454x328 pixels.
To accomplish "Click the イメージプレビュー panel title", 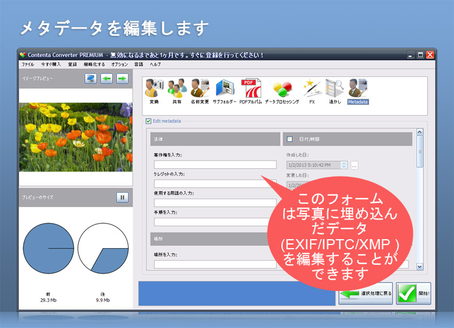I will [38, 78].
